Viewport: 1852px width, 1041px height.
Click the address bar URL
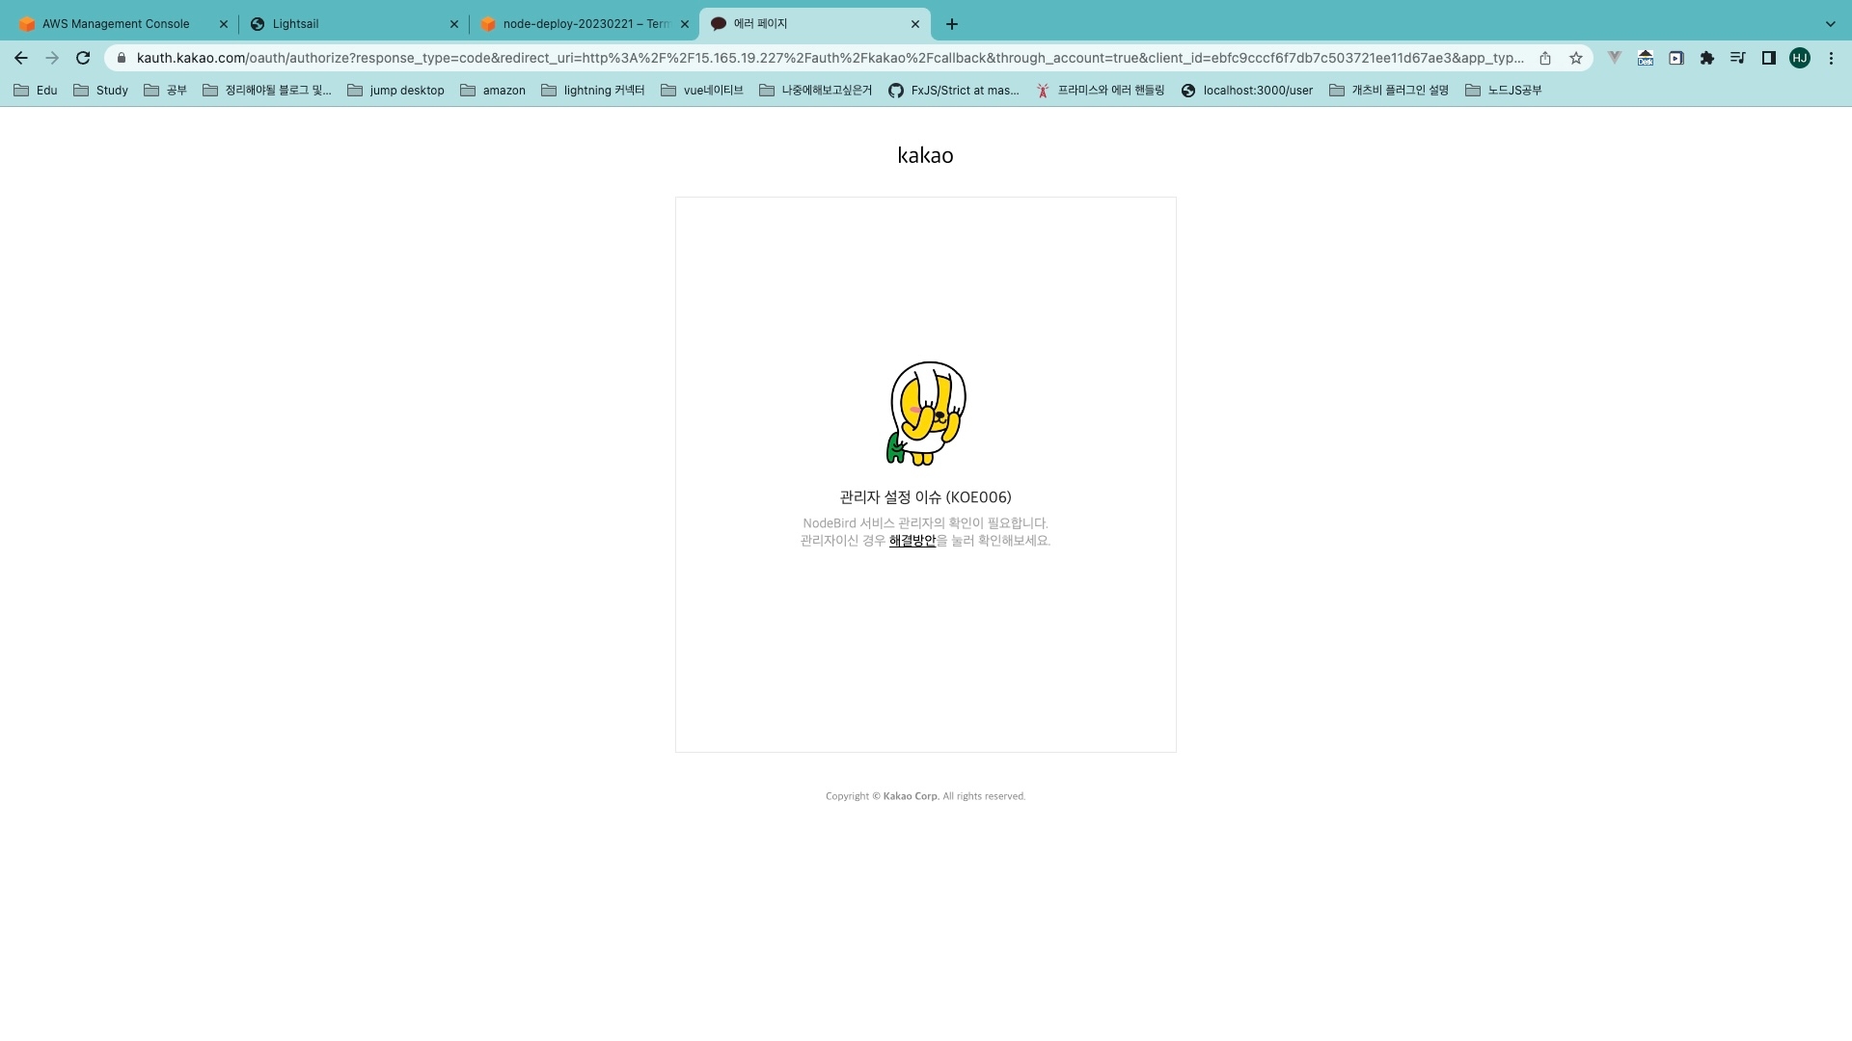[830, 58]
